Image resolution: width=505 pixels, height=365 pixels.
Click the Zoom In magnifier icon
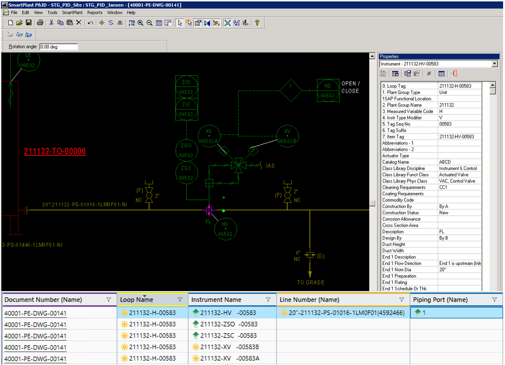pos(141,22)
